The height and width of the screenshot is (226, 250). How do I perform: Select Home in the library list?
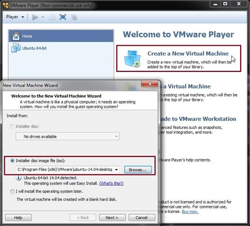pos(61,36)
